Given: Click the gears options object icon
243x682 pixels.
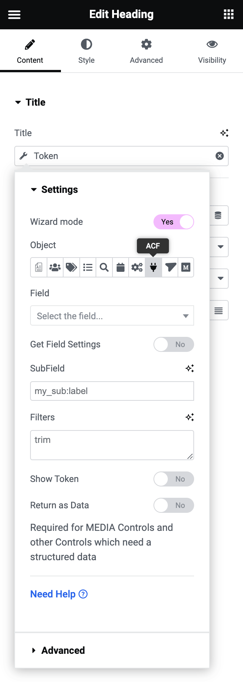Looking at the screenshot, I should pos(137,267).
